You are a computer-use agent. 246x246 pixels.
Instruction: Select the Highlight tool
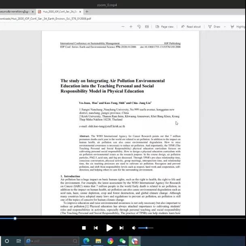[x=238, y=27]
